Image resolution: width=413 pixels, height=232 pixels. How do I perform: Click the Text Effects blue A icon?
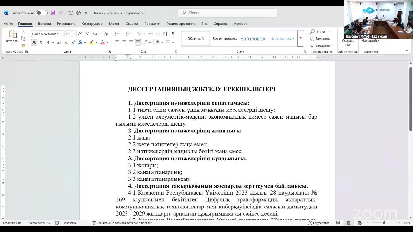(x=80, y=42)
